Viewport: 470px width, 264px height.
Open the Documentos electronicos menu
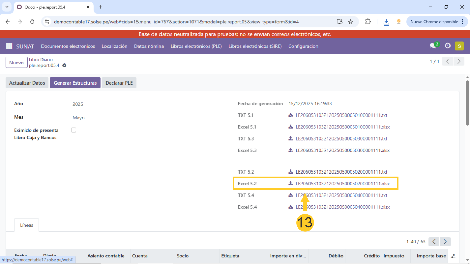[x=68, y=46]
